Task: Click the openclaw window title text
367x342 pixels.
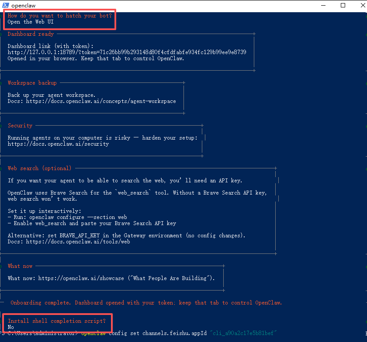Action: click(24, 5)
